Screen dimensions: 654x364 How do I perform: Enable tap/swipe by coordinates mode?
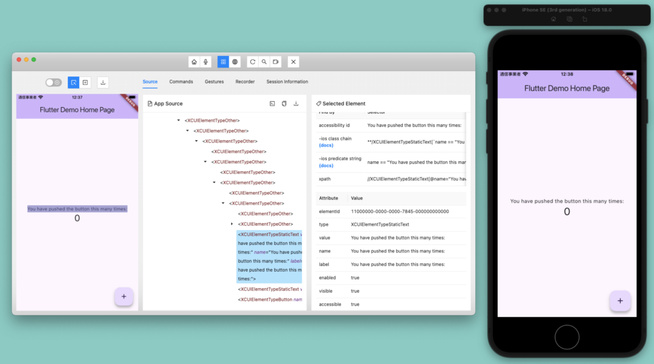point(85,82)
